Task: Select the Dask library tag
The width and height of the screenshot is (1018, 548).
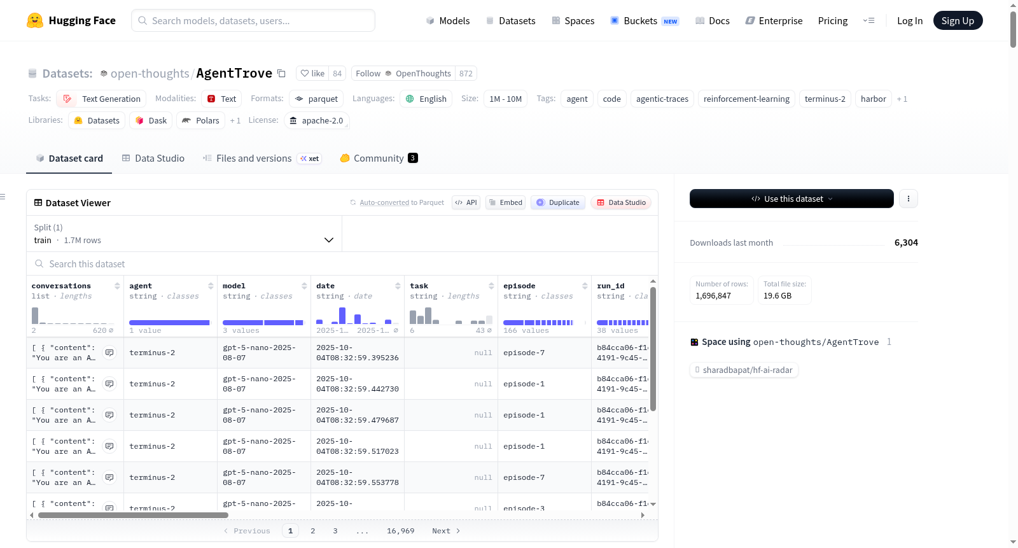Action: pos(151,120)
